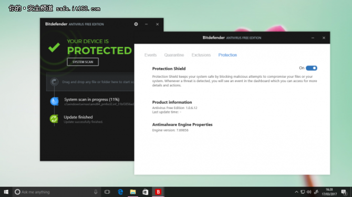Viewport: 352px width, 197px height.
Task: Open the Windows Start menu
Action: 6,192
